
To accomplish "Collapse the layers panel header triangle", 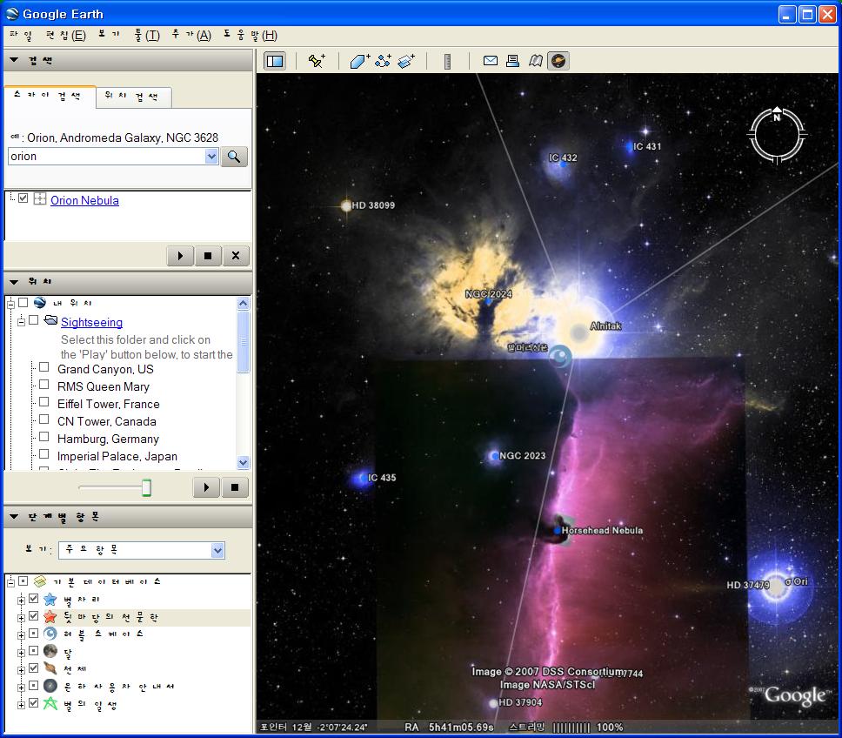I will pos(15,517).
